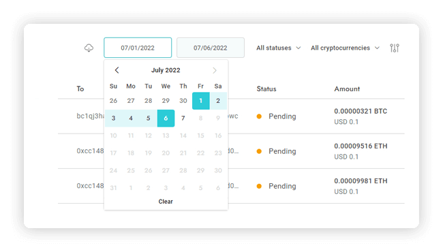Go to previous month in calendar
The image size is (443, 252).
click(117, 70)
